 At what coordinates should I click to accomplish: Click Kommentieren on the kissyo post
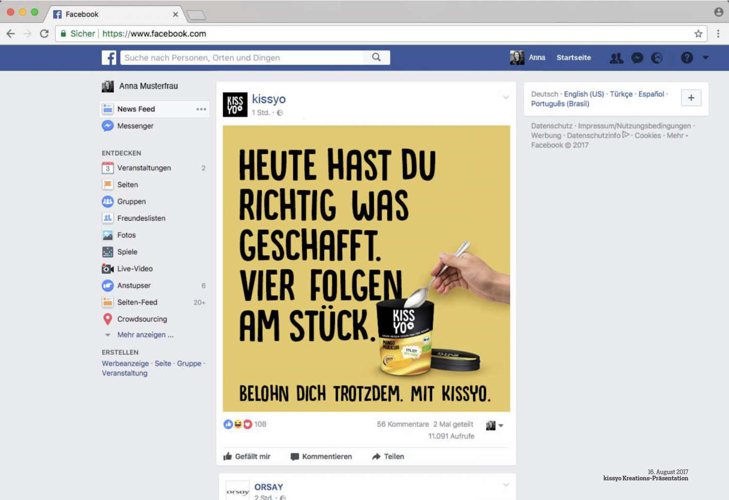321,456
